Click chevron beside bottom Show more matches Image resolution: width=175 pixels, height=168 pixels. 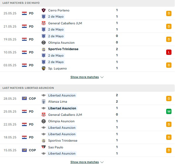[102, 162]
